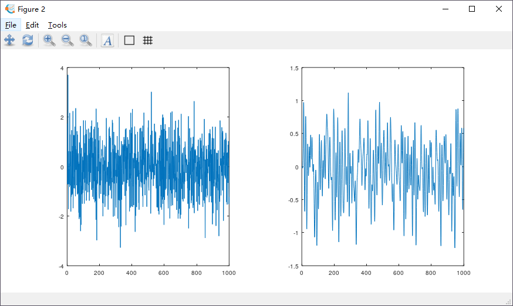
Task: Click inside the right plot axes
Action: pyautogui.click(x=383, y=166)
